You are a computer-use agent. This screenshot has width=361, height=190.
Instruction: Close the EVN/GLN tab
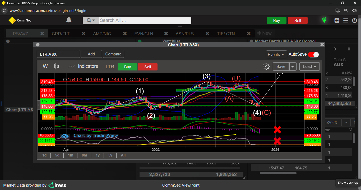point(166,34)
